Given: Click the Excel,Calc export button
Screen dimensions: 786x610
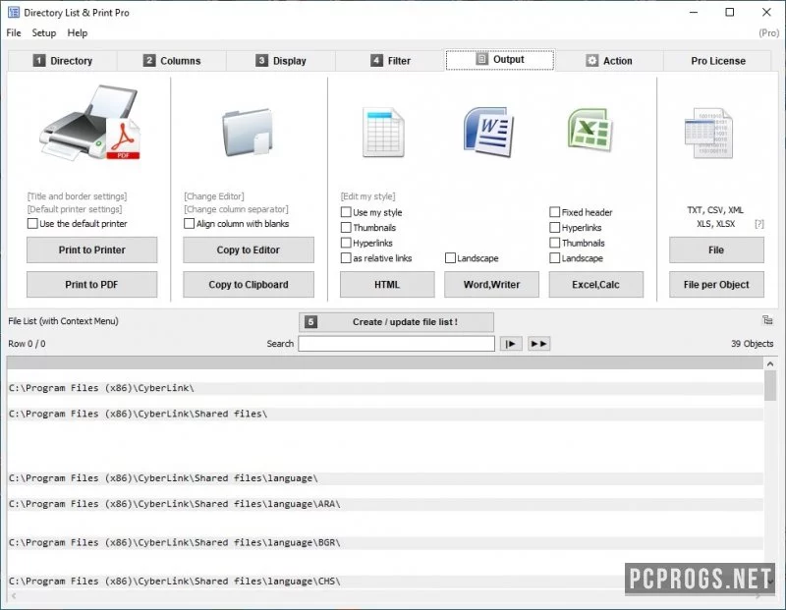Looking at the screenshot, I should coord(595,285).
